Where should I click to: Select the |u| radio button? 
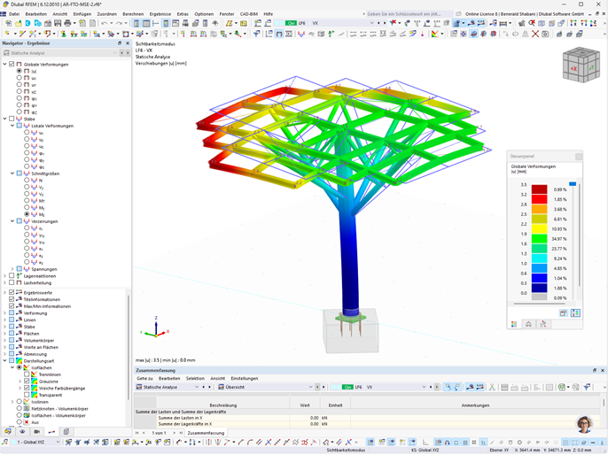tap(19, 71)
